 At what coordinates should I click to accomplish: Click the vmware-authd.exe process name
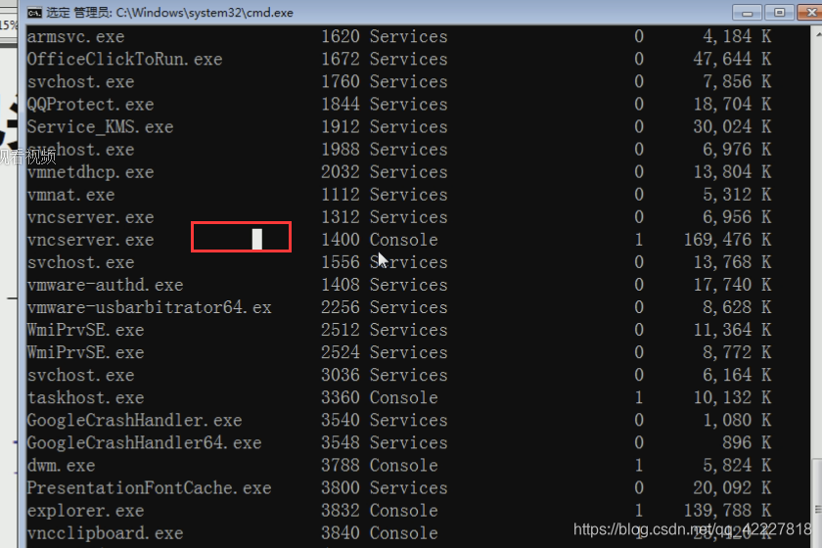click(x=106, y=285)
